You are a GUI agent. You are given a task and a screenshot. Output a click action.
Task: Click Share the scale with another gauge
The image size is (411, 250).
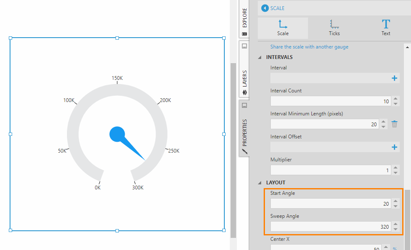click(x=309, y=47)
